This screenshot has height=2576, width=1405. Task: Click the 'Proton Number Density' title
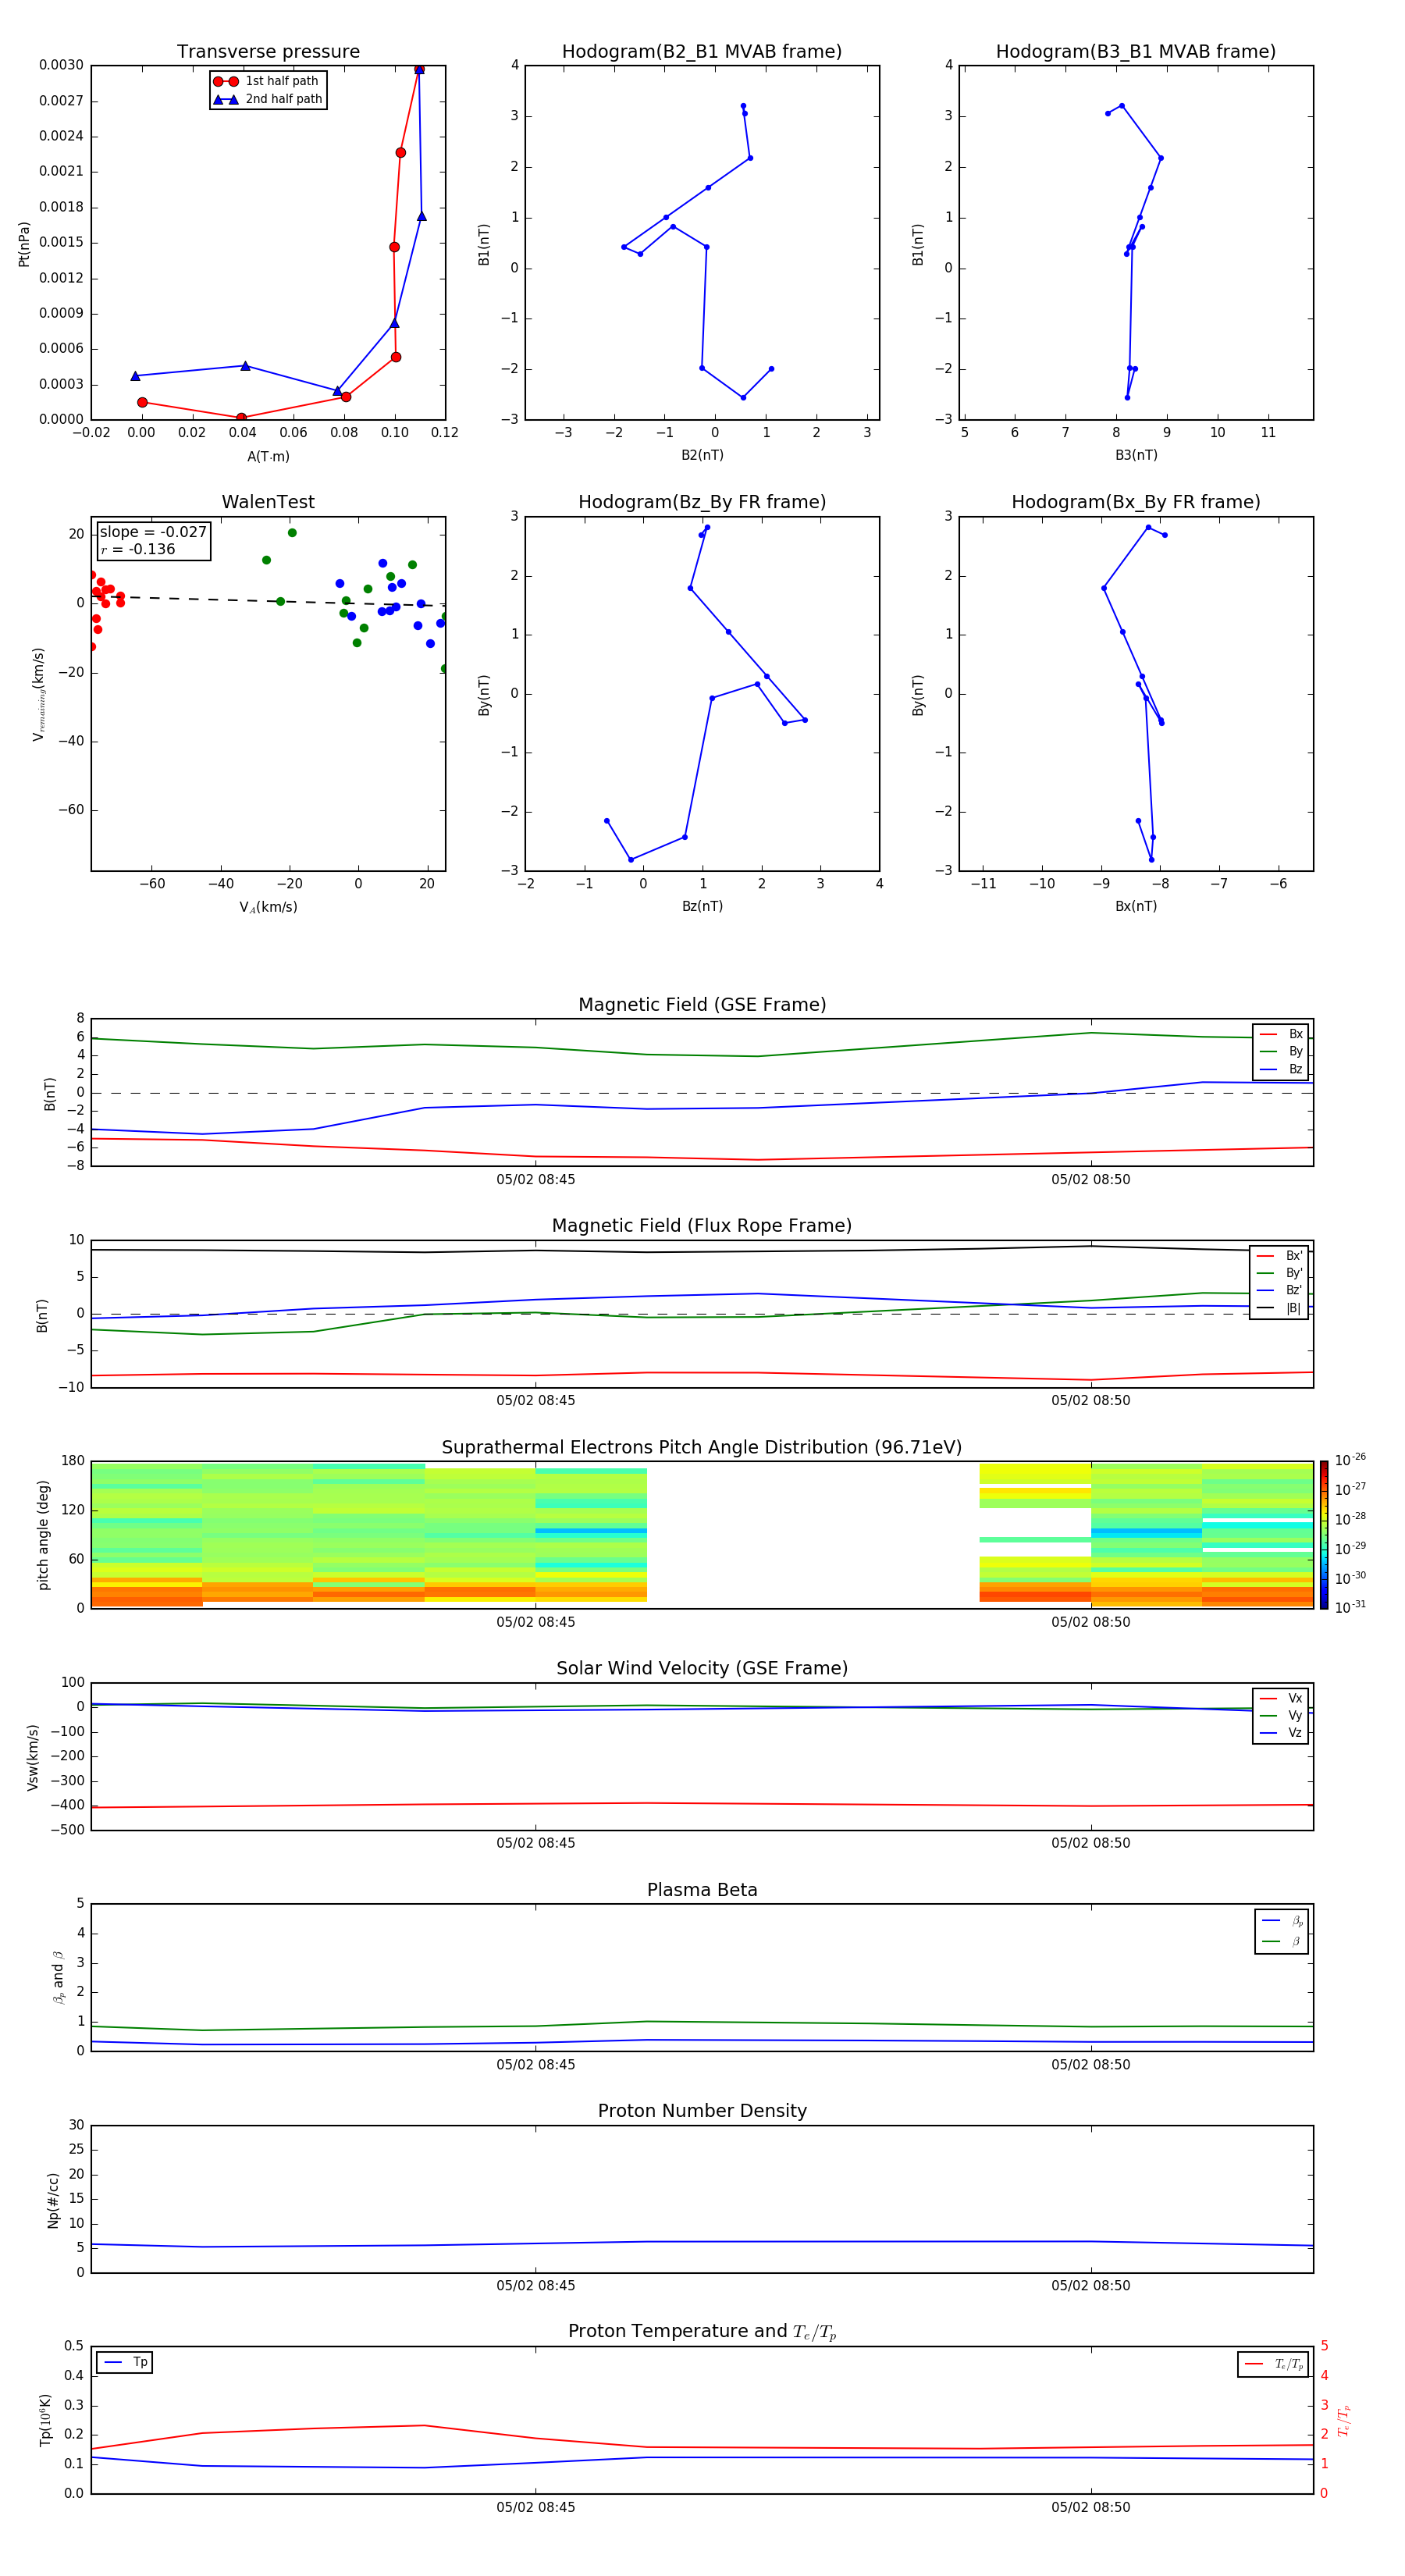702,2110
